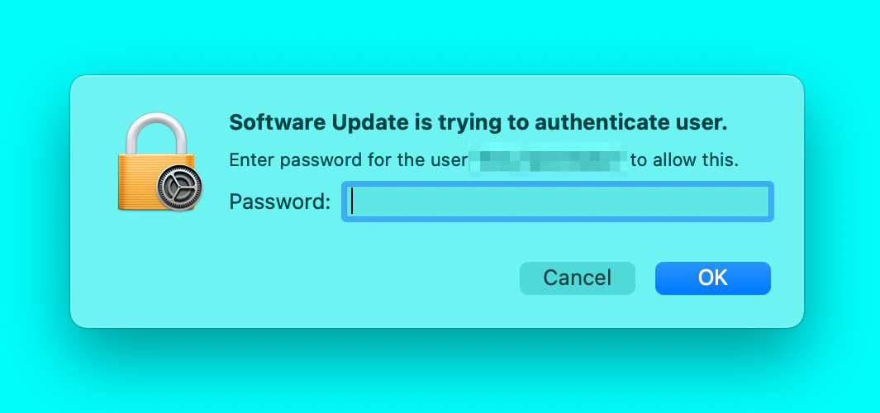Screen dimensions: 880x413
Task: Click the blue focus ring of the password box
Action: coord(558,184)
